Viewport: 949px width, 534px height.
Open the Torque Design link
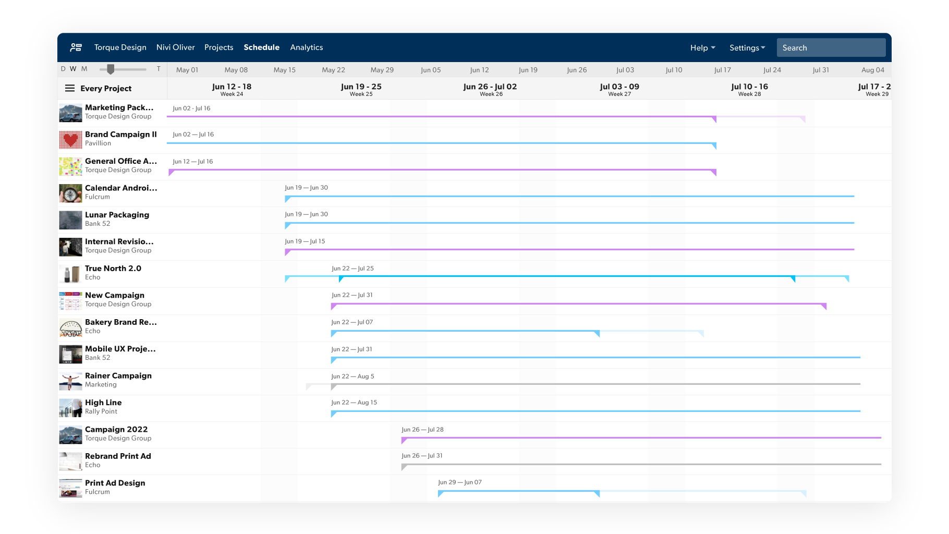pyautogui.click(x=120, y=47)
